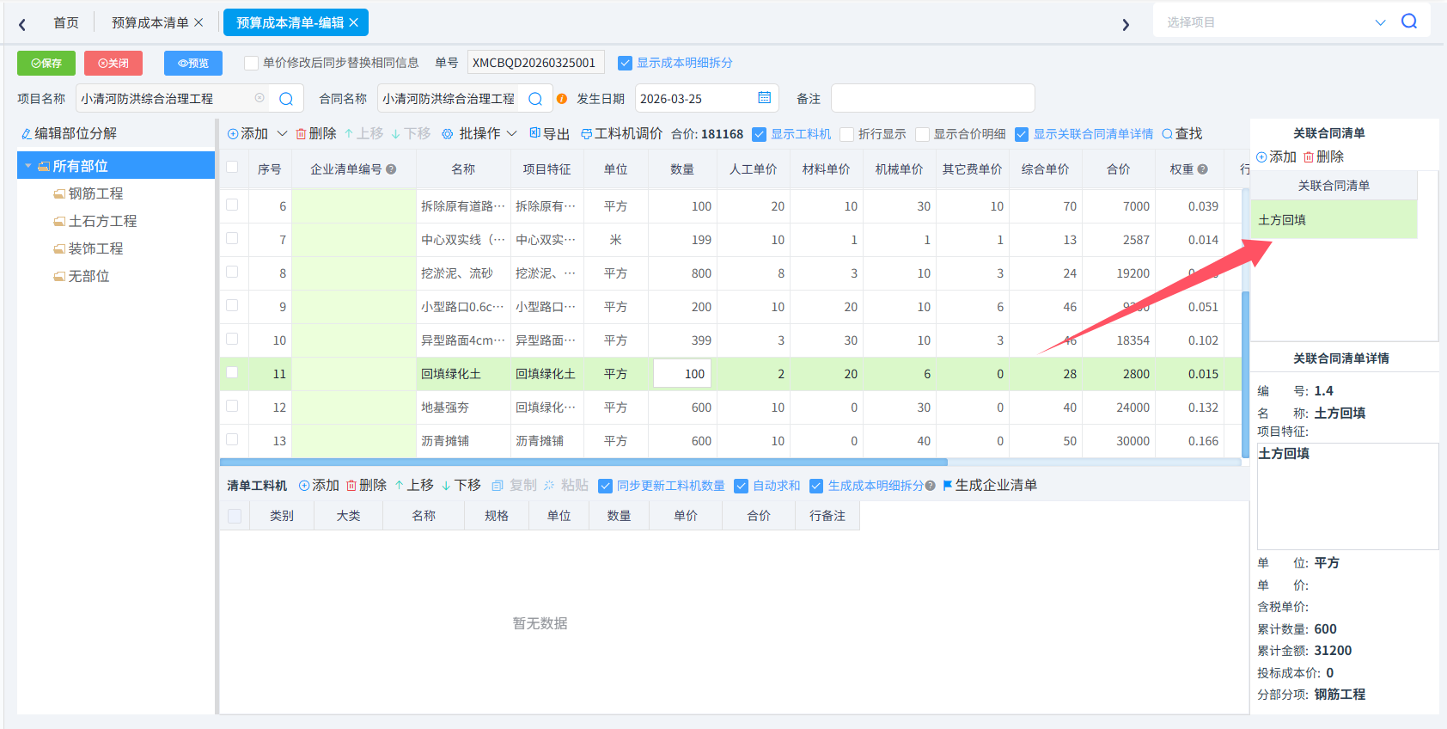Open the calendar icon for 发生日期
The width and height of the screenshot is (1447, 729).
point(764,98)
